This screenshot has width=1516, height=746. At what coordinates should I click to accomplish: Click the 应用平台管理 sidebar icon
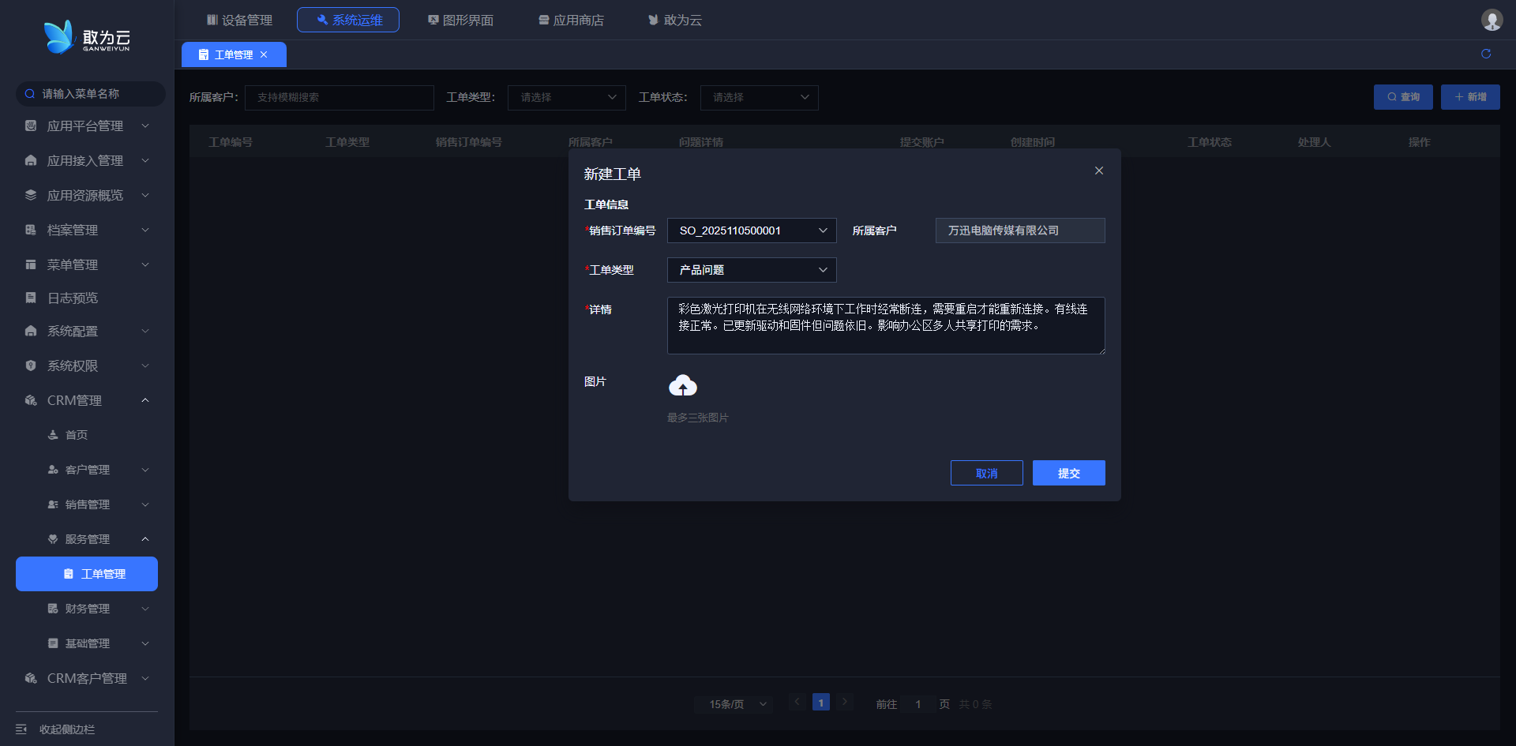(31, 126)
